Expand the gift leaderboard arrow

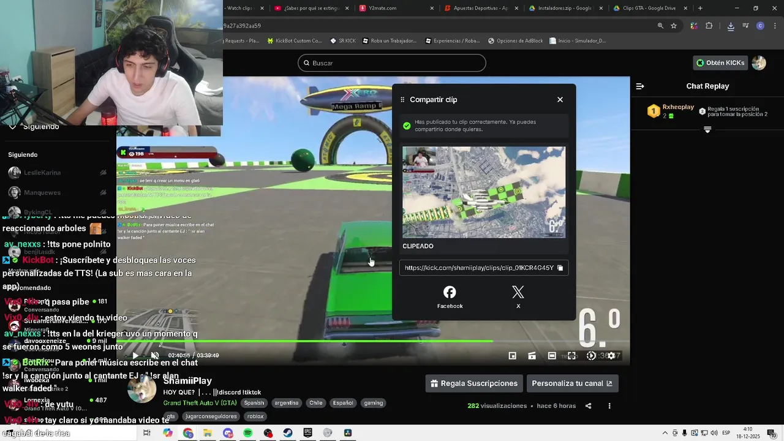pyautogui.click(x=707, y=130)
